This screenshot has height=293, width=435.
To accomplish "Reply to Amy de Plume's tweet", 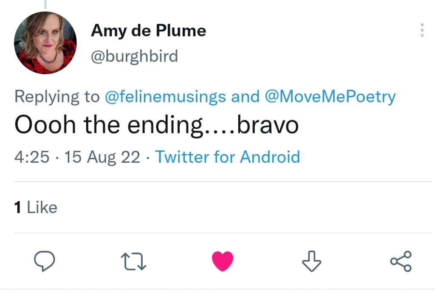I will click(45, 261).
